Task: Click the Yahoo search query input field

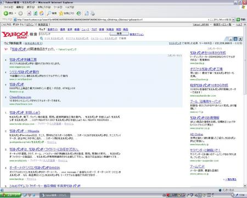Action: tap(74, 34)
